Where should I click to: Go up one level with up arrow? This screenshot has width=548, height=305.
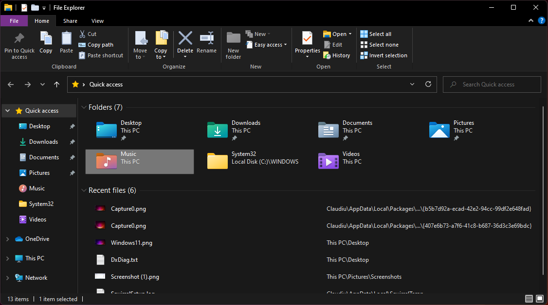(x=56, y=85)
